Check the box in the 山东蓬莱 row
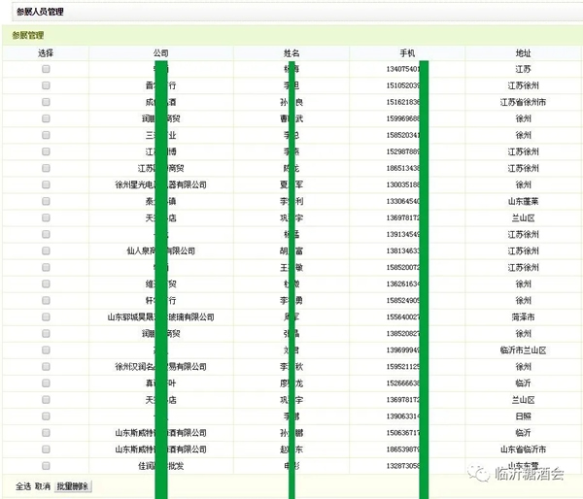The height and width of the screenshot is (499, 583). click(x=46, y=201)
